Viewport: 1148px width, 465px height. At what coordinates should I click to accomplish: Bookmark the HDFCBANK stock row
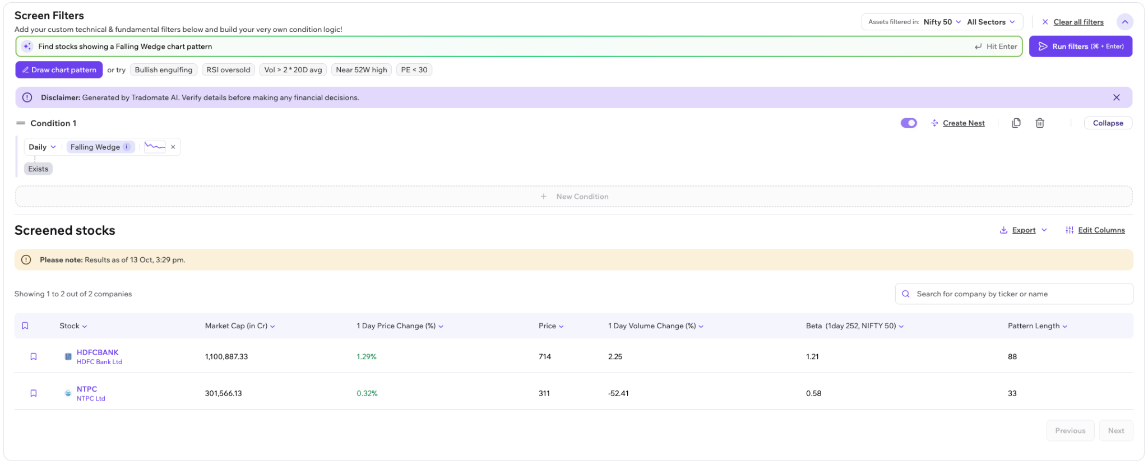click(x=34, y=356)
